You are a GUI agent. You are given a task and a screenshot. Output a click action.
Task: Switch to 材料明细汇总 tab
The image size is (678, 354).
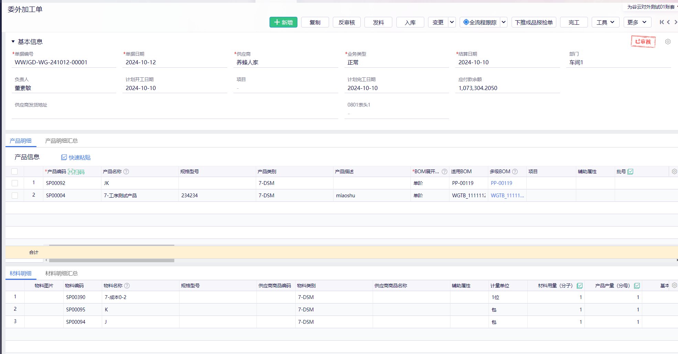pos(62,273)
